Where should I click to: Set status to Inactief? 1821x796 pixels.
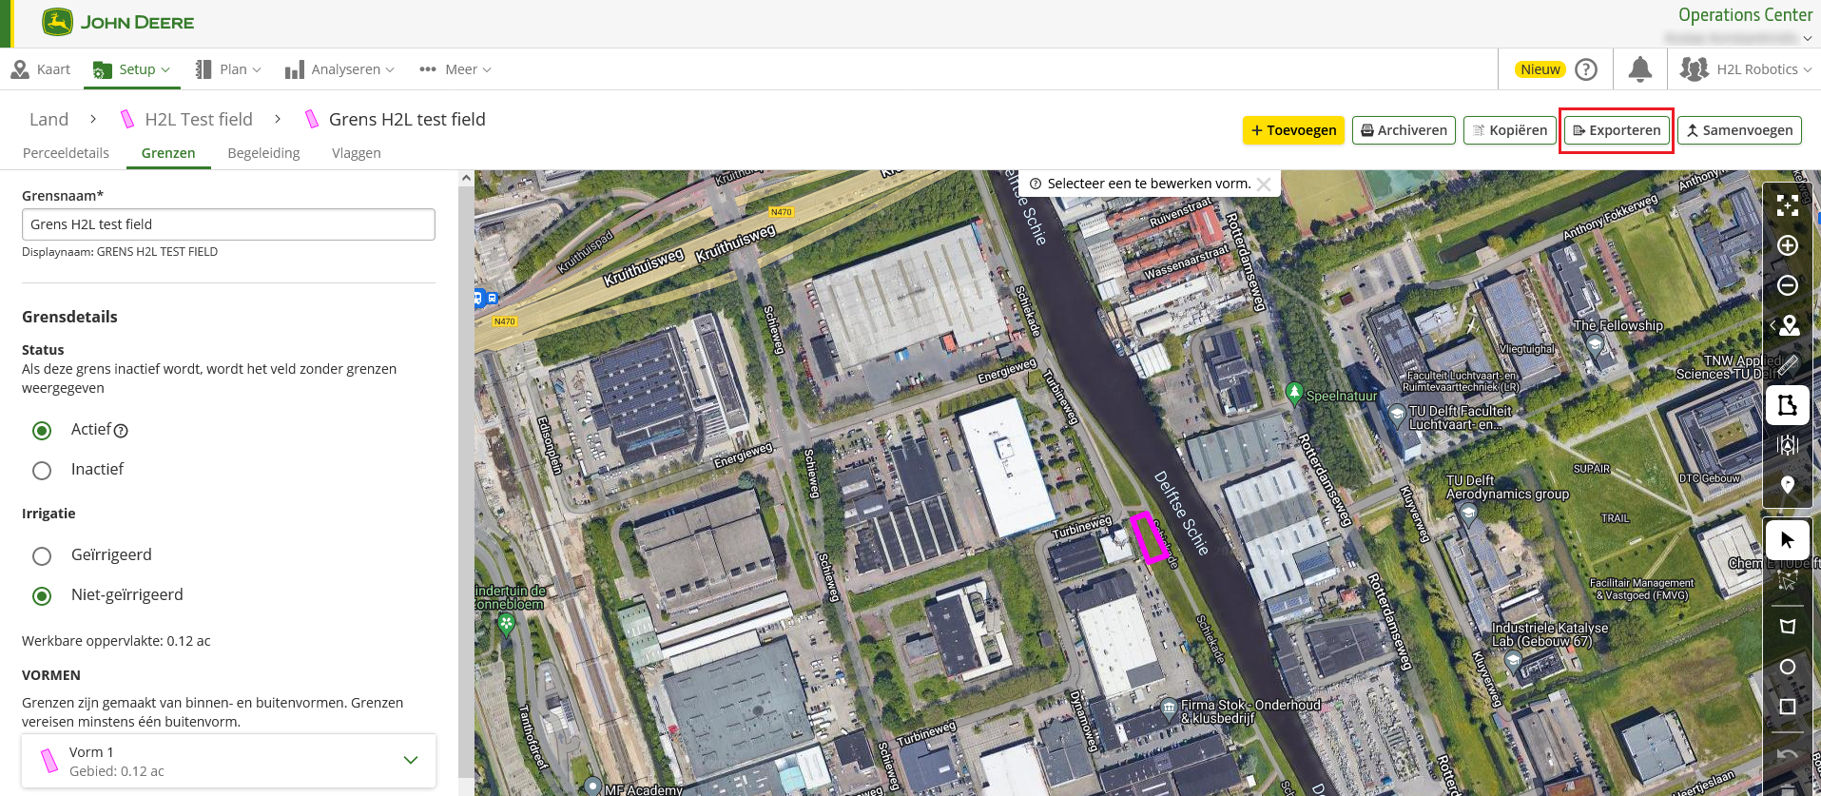coord(42,471)
